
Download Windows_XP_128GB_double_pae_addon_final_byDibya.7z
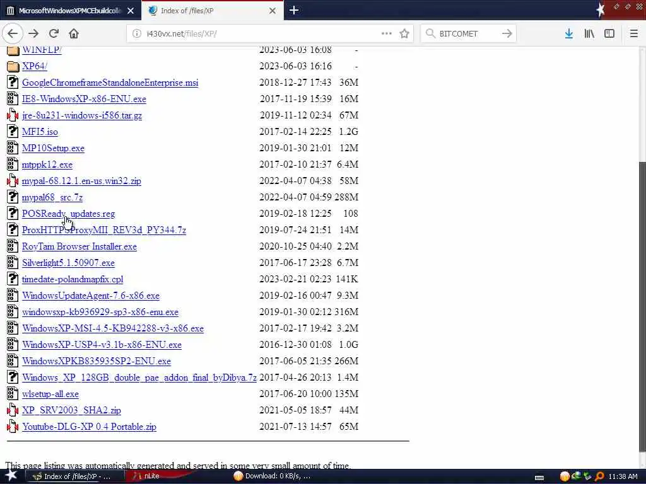(139, 378)
